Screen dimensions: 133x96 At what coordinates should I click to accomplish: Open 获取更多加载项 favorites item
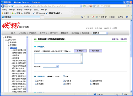54,13
